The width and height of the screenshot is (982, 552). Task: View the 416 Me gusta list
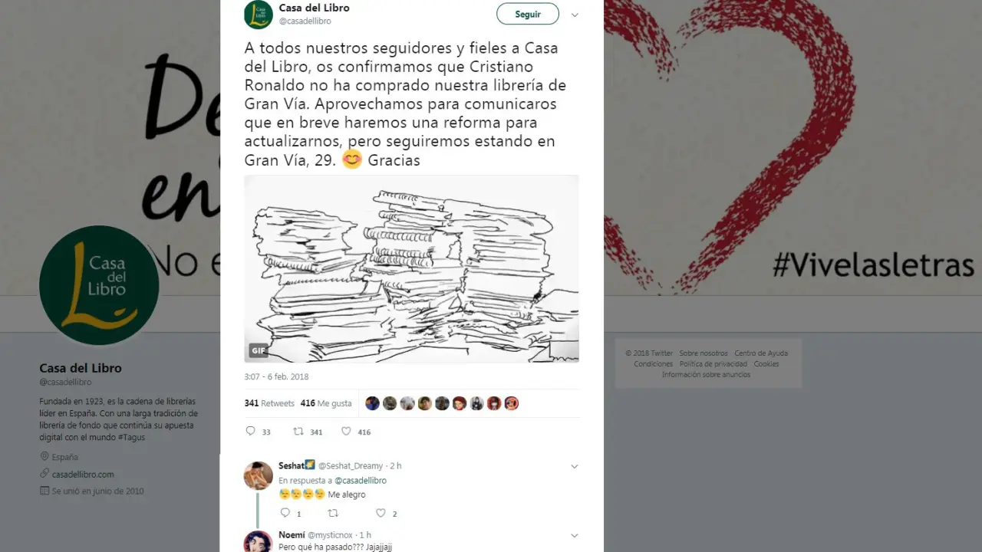326,403
